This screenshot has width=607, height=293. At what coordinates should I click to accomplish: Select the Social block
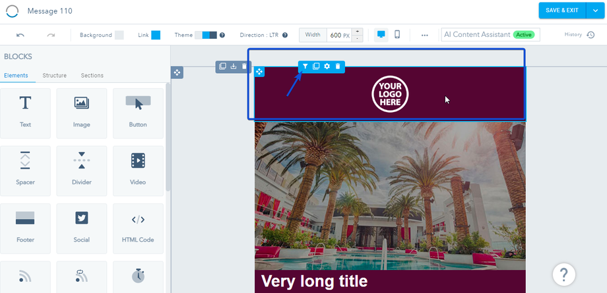coord(82,228)
